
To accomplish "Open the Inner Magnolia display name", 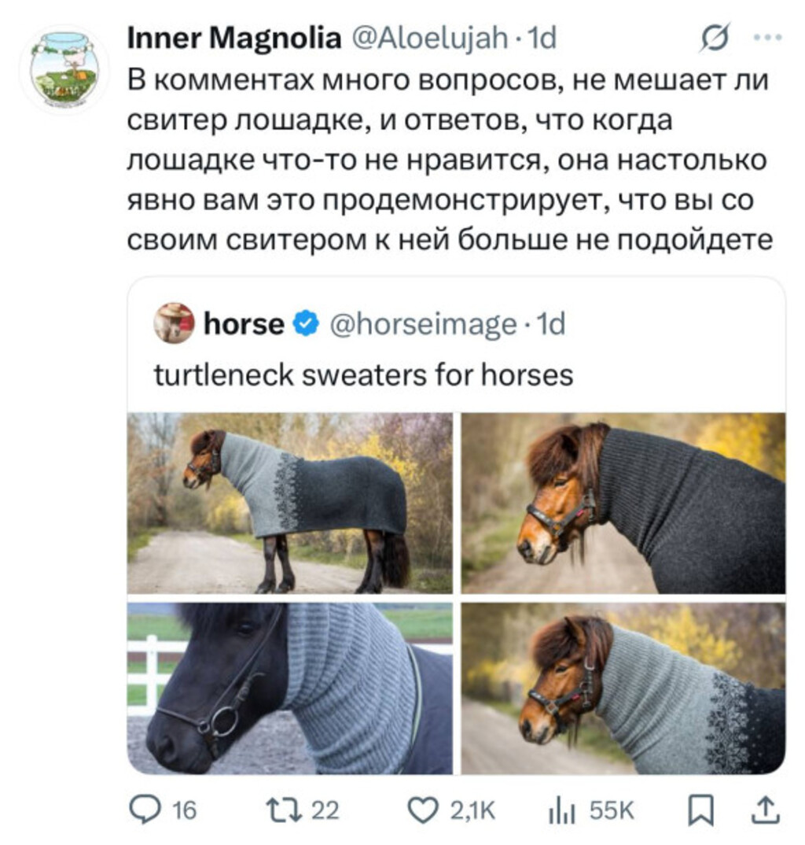I will point(234,38).
